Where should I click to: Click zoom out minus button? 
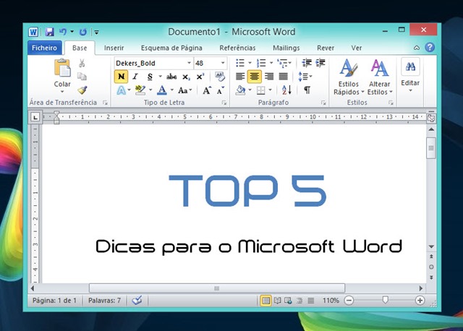[x=349, y=301]
